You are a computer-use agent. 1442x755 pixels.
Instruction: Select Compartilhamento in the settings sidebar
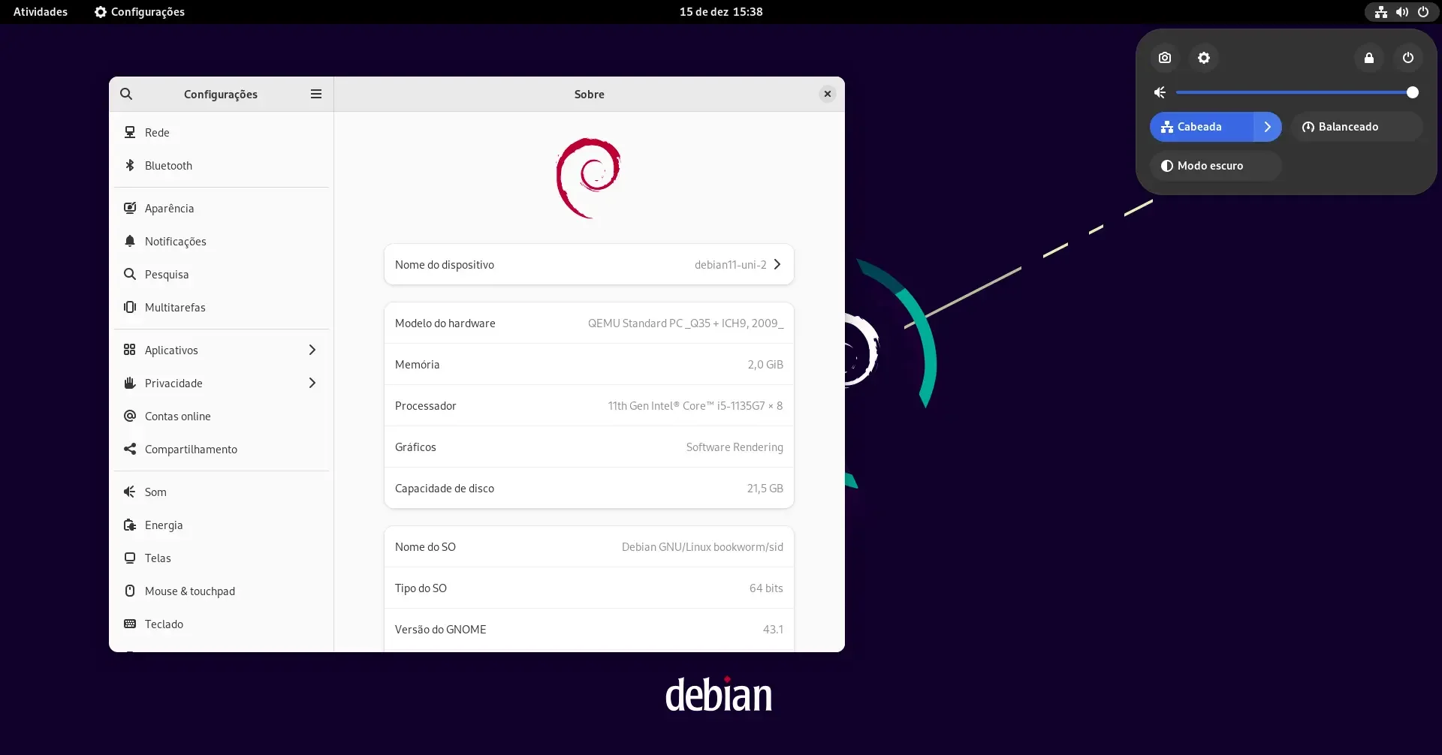[x=222, y=449]
